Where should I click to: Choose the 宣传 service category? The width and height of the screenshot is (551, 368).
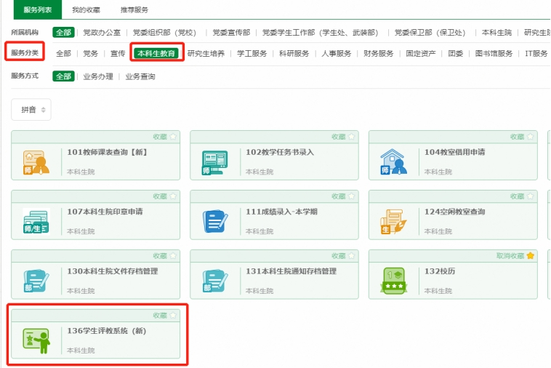click(x=118, y=53)
